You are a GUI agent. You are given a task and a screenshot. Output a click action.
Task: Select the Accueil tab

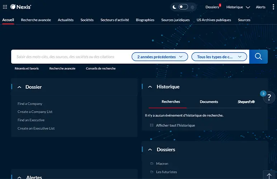click(x=8, y=20)
